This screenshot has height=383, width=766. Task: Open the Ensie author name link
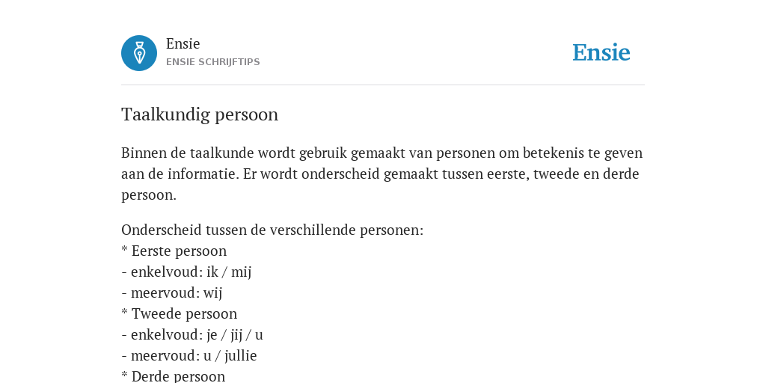pyautogui.click(x=183, y=44)
